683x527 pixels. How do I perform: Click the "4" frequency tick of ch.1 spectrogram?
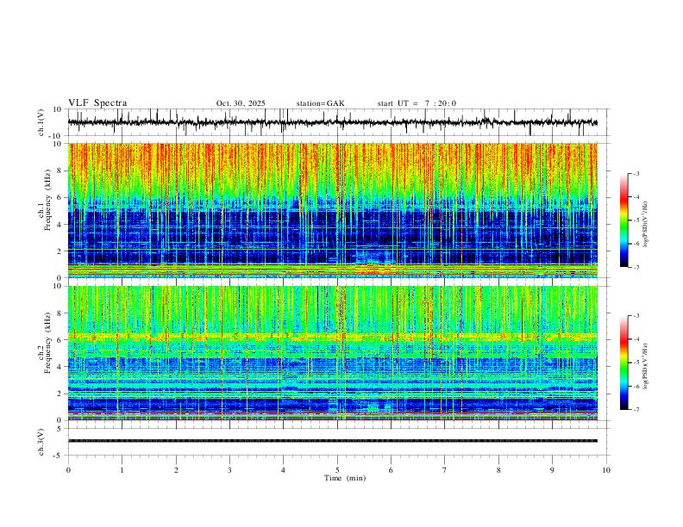(60, 225)
